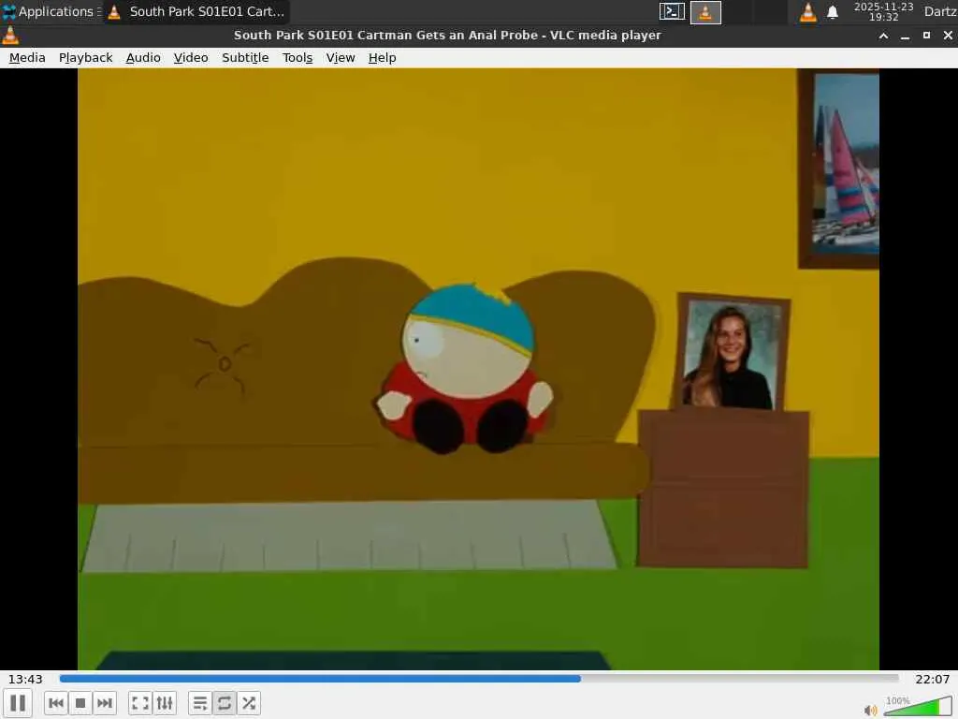This screenshot has height=719, width=958.
Task: Seek in the playback progress bar
Action: pyautogui.click(x=479, y=679)
